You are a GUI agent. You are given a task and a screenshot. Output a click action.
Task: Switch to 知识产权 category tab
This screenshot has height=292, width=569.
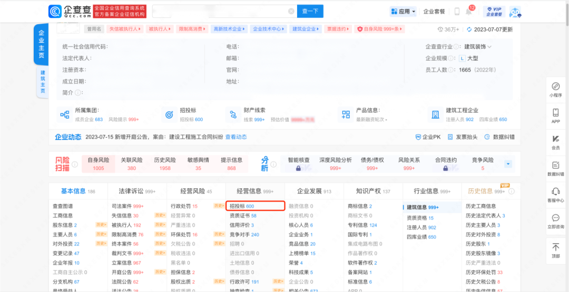[x=373, y=191]
